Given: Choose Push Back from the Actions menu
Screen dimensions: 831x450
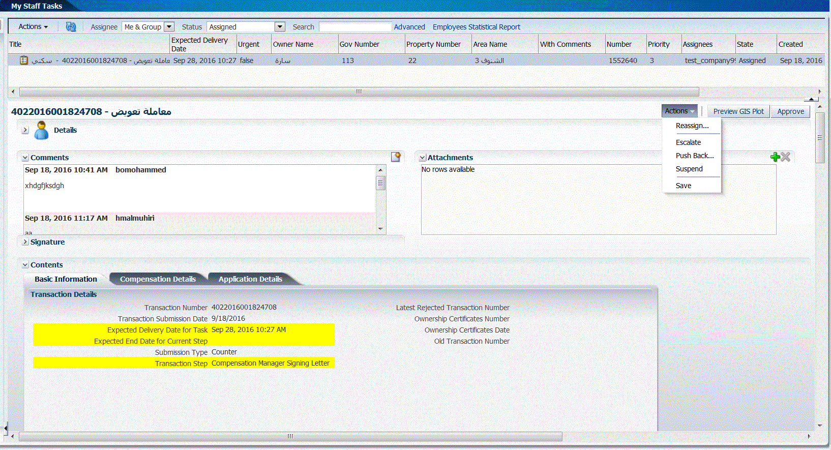Looking at the screenshot, I should tap(694, 156).
